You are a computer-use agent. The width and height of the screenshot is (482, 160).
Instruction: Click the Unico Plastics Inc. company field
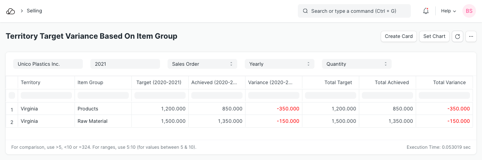tap(48, 64)
